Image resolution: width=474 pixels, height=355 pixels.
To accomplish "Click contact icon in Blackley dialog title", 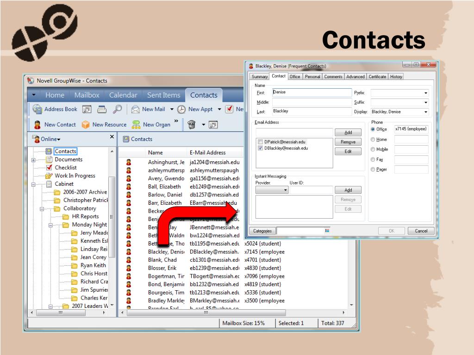I will [251, 66].
